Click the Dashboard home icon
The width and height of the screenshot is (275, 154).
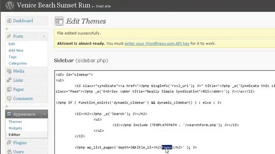click(x=9, y=21)
